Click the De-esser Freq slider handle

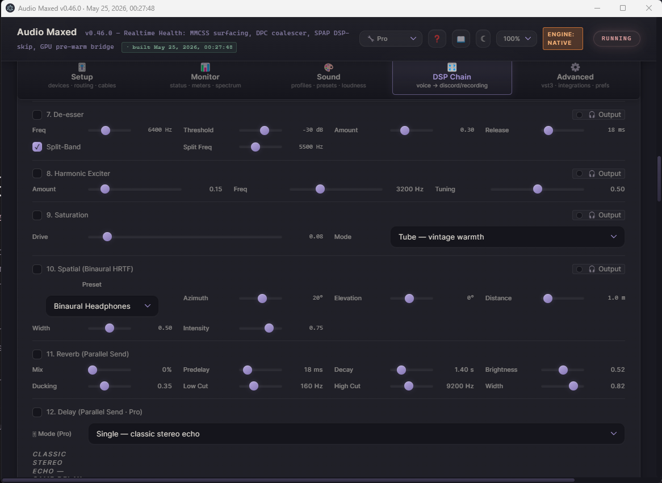pos(106,131)
